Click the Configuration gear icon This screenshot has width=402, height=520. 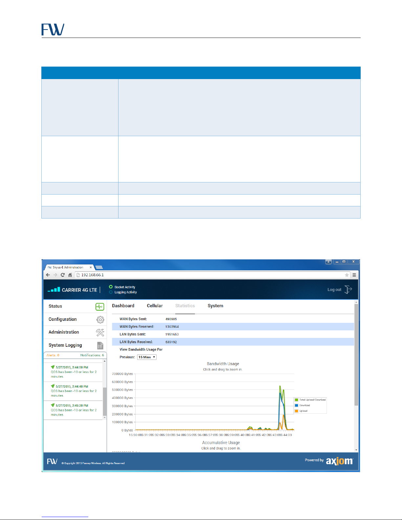pyautogui.click(x=100, y=320)
